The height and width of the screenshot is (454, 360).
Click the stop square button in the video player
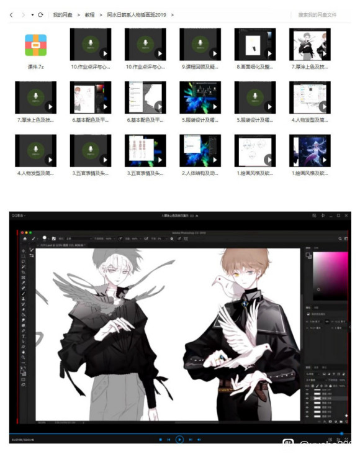click(x=161, y=440)
